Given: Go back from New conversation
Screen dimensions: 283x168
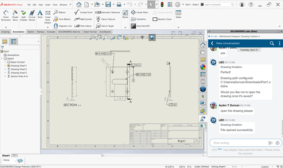Looking at the screenshot, I should pos(212,43).
